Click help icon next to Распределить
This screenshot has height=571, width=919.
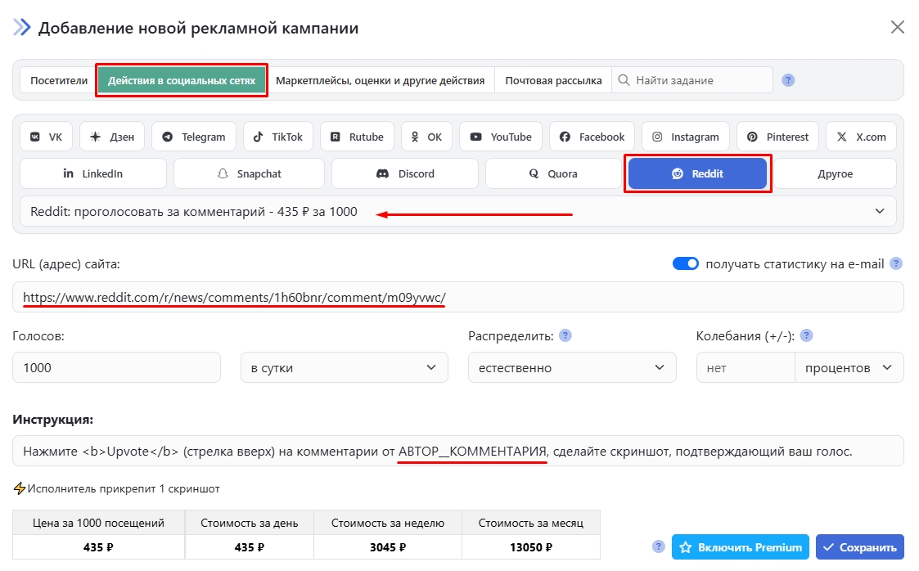(x=565, y=335)
